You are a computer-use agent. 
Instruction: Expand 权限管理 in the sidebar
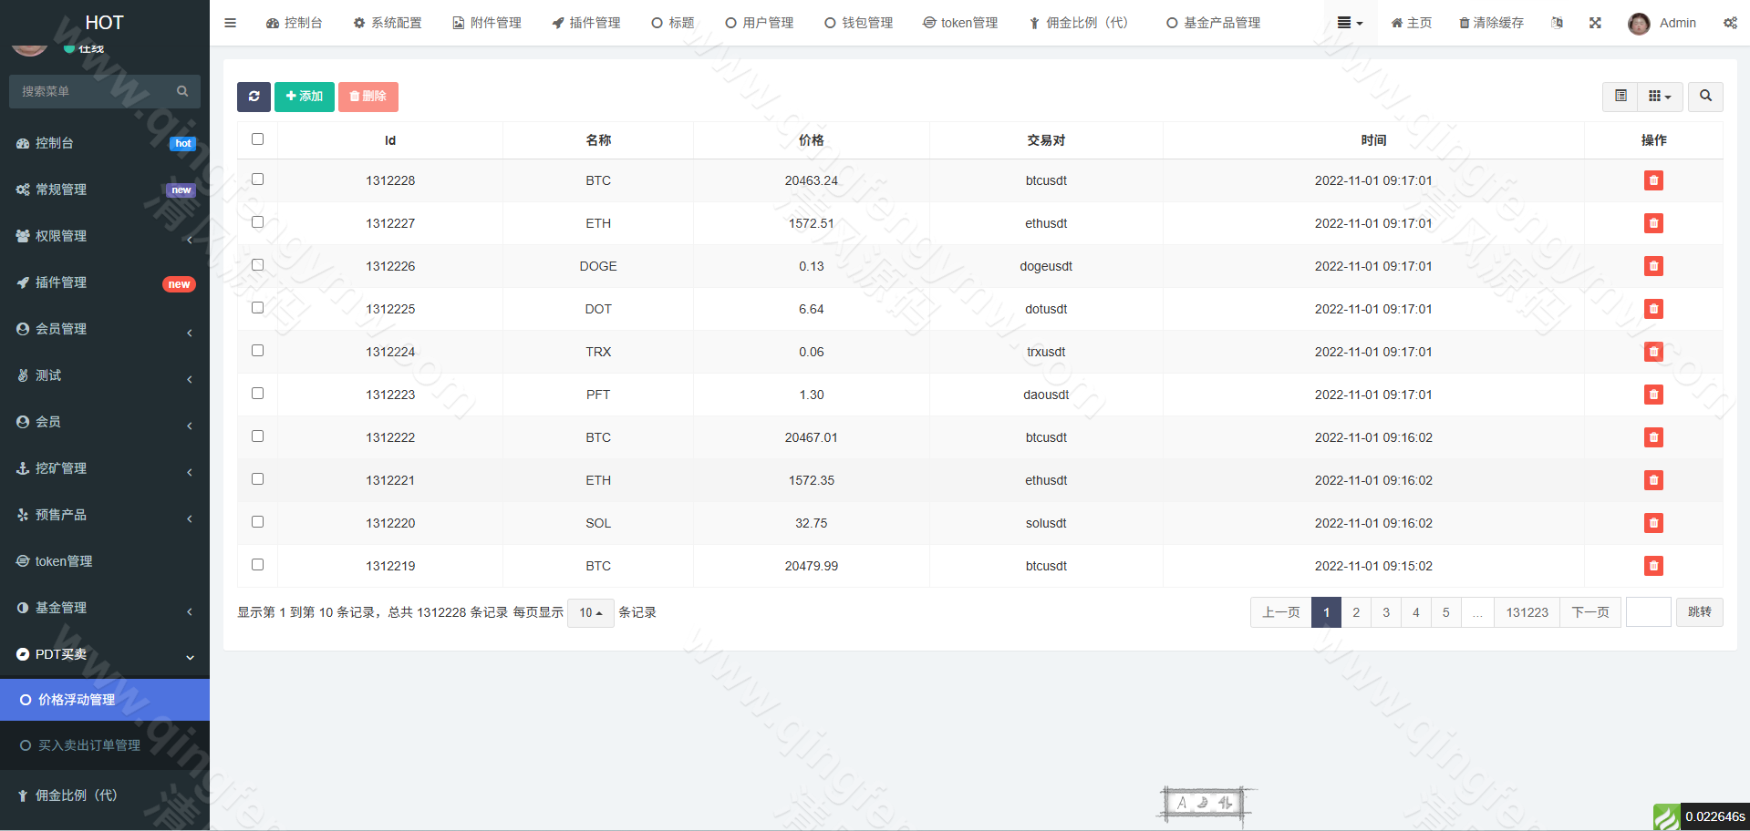[105, 236]
